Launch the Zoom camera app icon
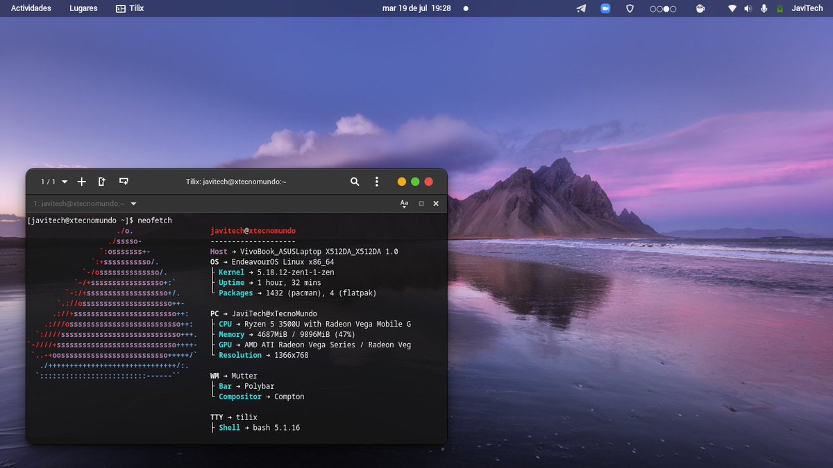833x468 pixels. click(x=605, y=8)
